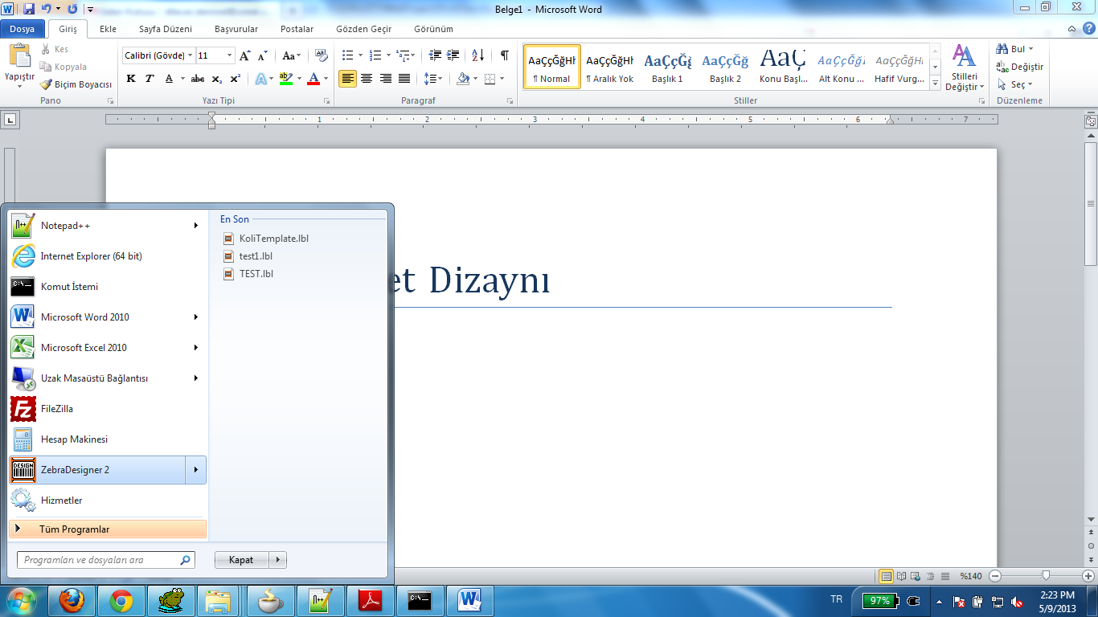Open Stilleri Değiştir styles menu
Screen dimensions: 1098x617
(x=965, y=67)
